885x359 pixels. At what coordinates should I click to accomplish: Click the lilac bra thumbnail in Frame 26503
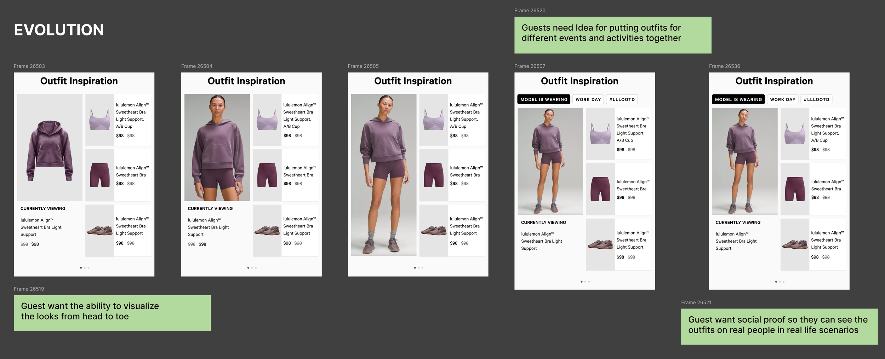pyautogui.click(x=100, y=120)
